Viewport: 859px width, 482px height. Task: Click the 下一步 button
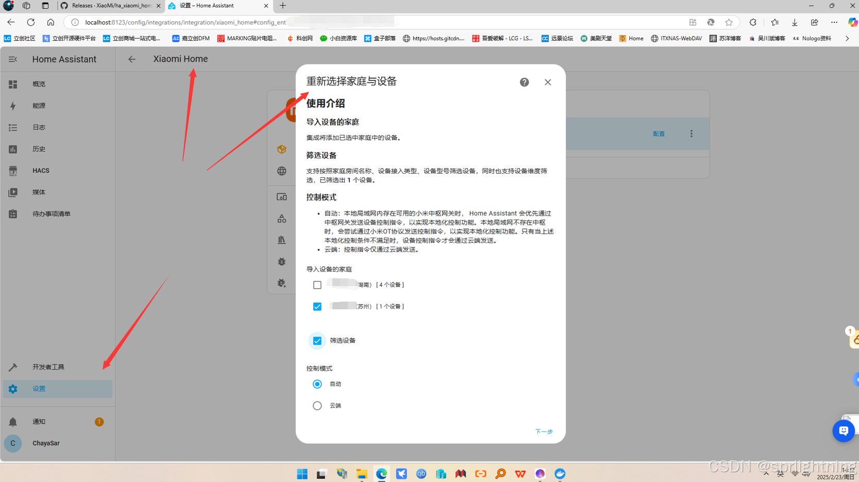pyautogui.click(x=544, y=431)
